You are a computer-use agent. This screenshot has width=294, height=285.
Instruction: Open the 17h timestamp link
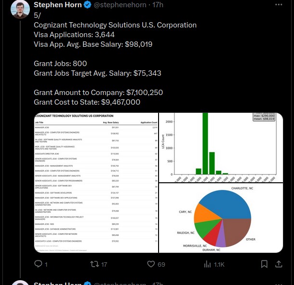tap(158, 5)
